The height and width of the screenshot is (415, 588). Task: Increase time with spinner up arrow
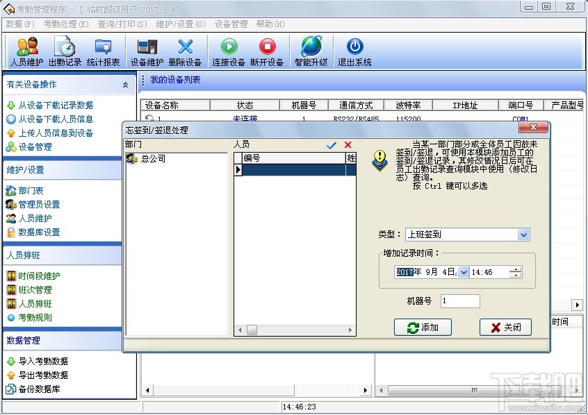516,269
